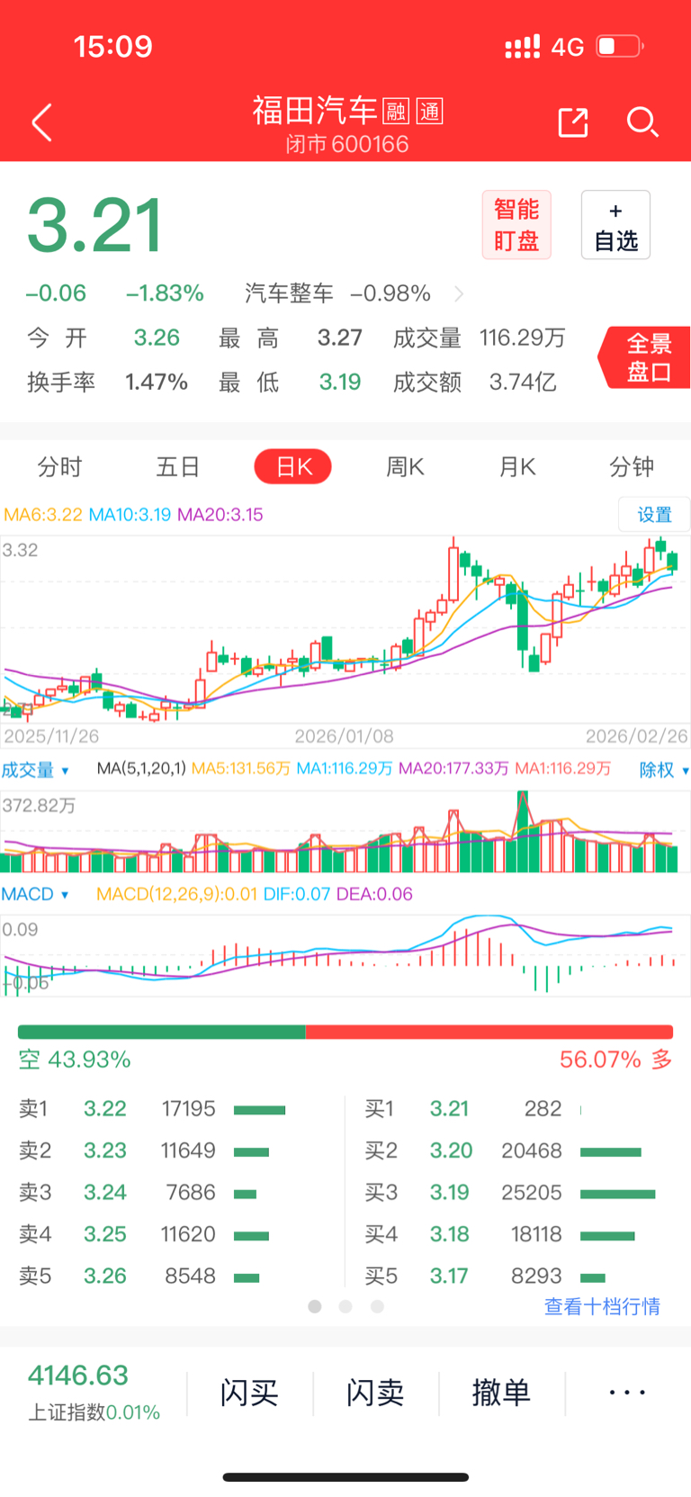The height and width of the screenshot is (1497, 691).
Task: Open 全景盘口 panoramic quotes
Action: click(646, 357)
